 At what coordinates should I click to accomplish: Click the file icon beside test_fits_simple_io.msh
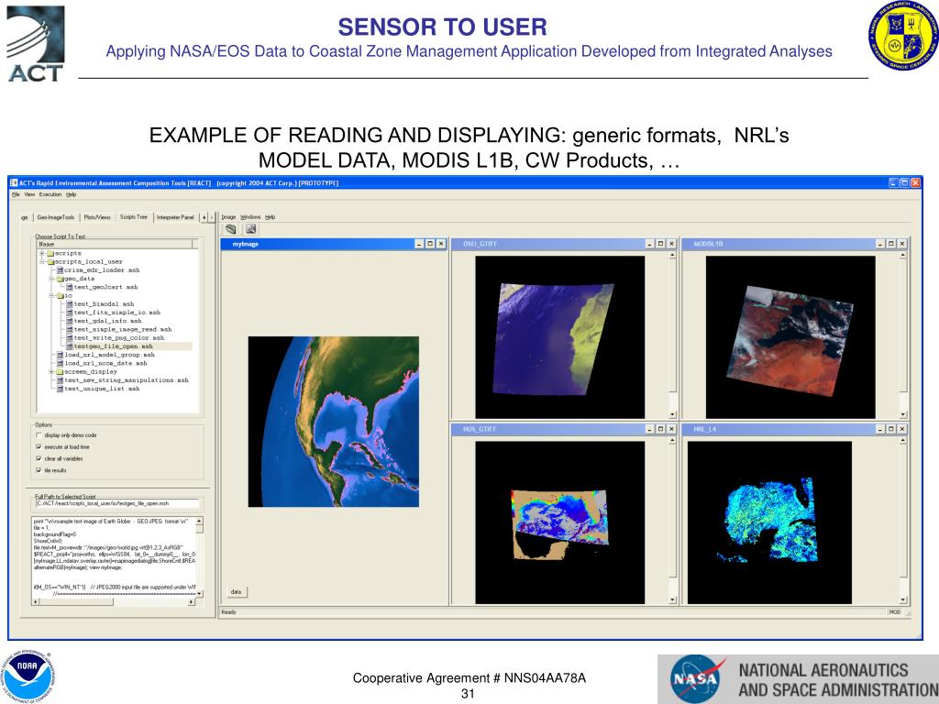(x=70, y=313)
